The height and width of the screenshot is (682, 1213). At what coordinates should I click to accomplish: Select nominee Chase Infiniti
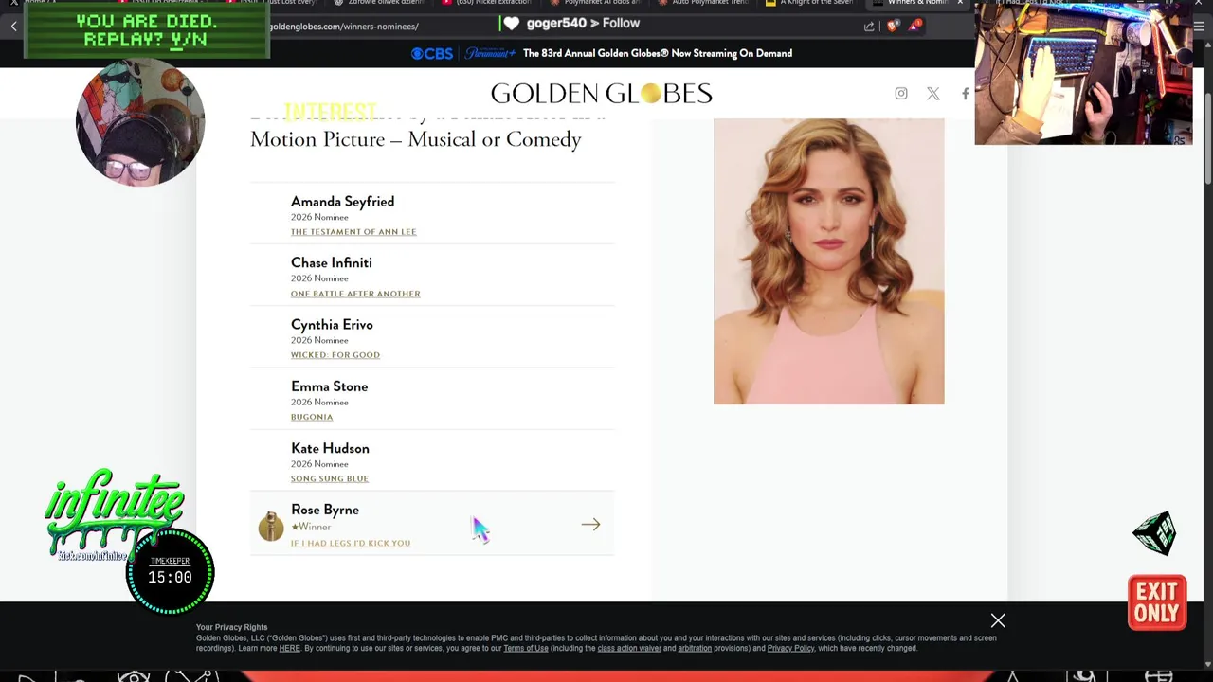click(332, 262)
